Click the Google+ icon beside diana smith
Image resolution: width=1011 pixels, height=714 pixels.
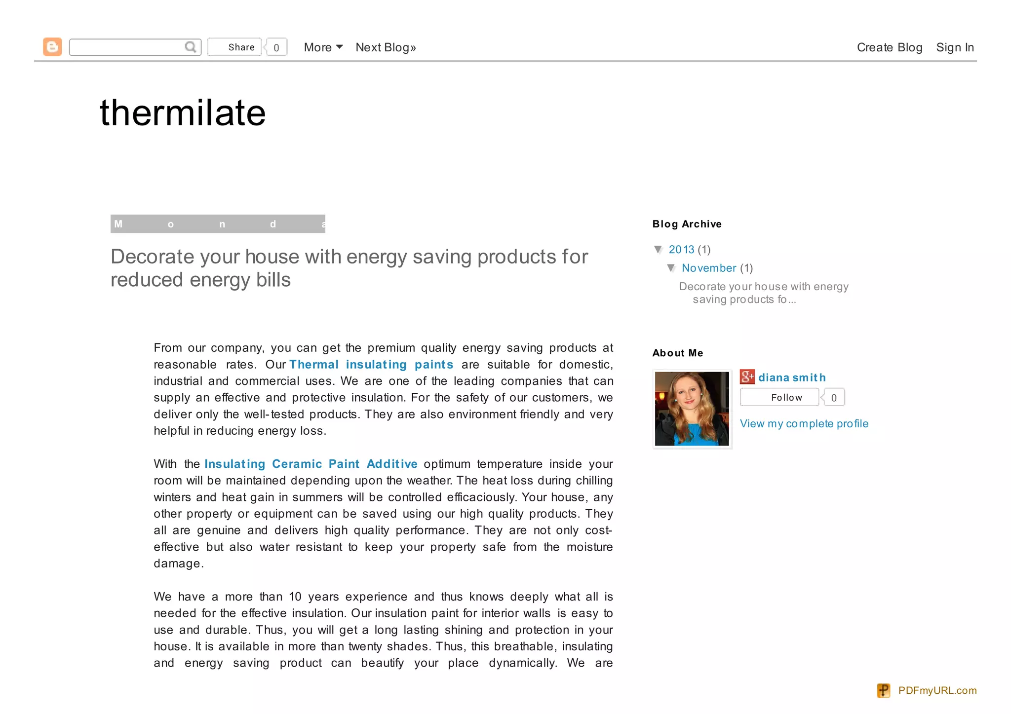pos(747,377)
